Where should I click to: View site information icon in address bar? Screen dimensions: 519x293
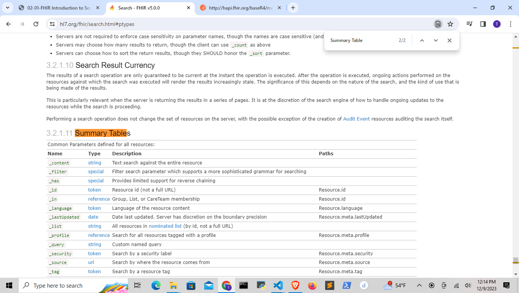(x=53, y=24)
